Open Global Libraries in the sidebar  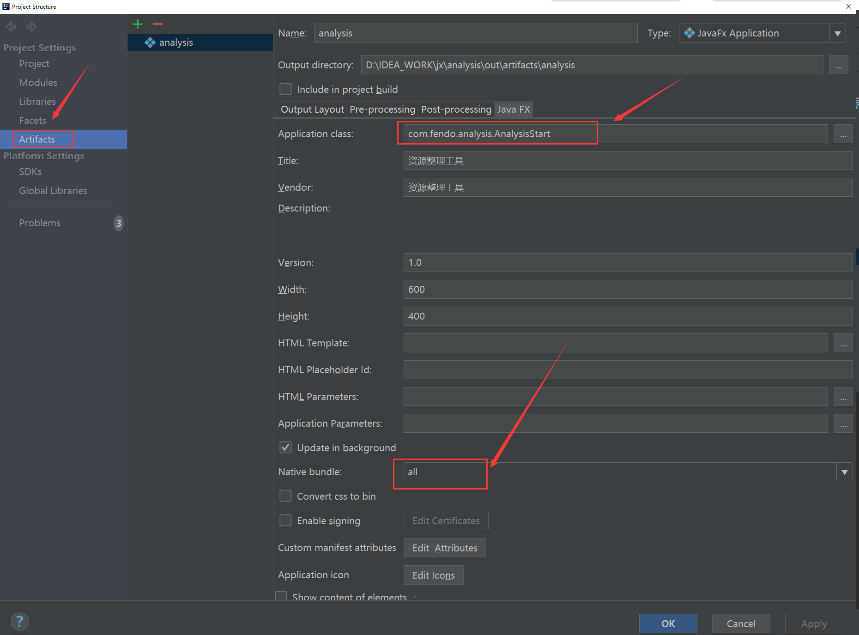coord(53,191)
